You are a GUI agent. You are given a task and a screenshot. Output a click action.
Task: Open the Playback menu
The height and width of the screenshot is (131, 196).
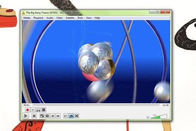pyautogui.click(x=39, y=18)
